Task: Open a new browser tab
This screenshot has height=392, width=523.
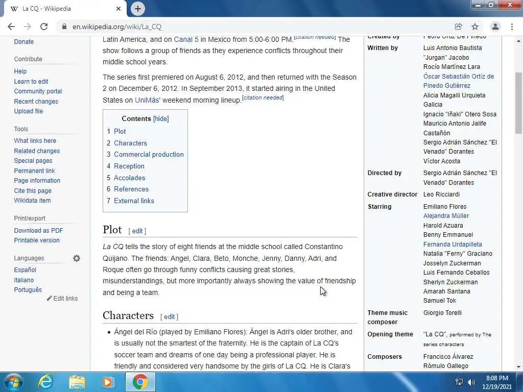Action: [x=138, y=9]
